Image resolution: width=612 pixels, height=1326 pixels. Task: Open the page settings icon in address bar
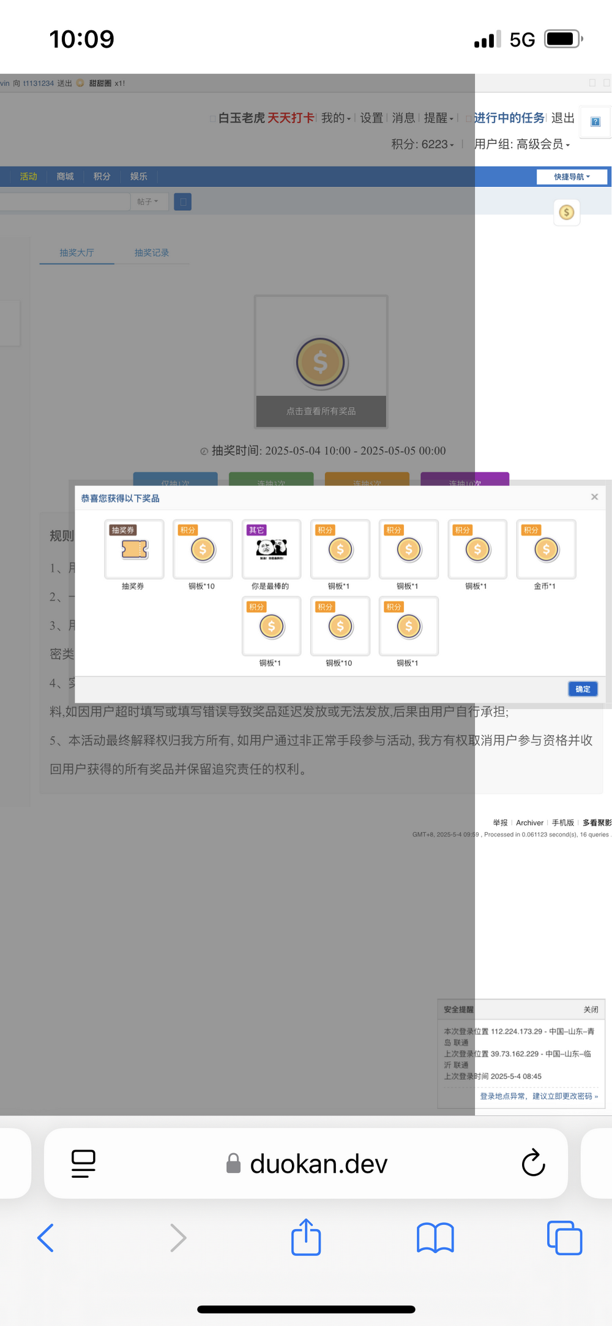[x=83, y=1163]
